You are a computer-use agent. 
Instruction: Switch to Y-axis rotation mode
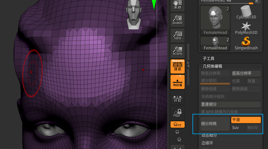(177, 132)
